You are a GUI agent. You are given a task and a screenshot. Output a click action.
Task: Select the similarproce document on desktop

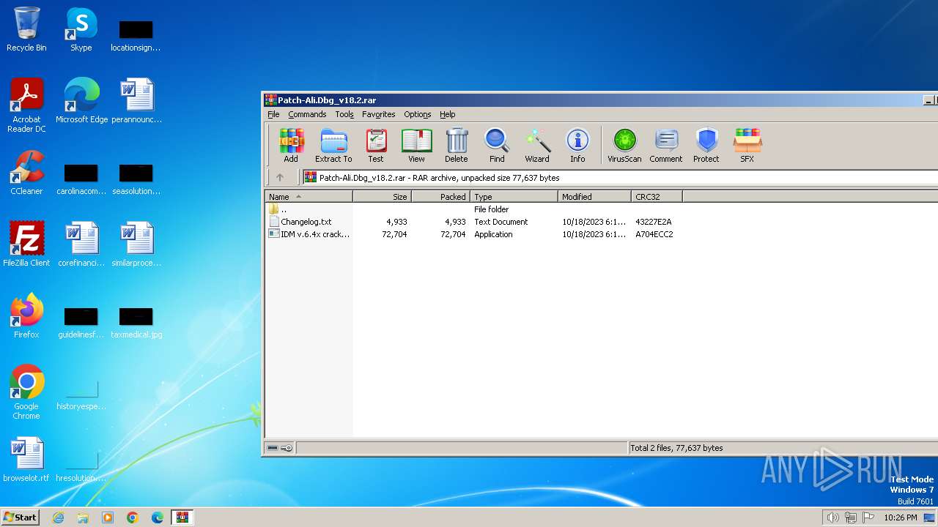pos(136,244)
